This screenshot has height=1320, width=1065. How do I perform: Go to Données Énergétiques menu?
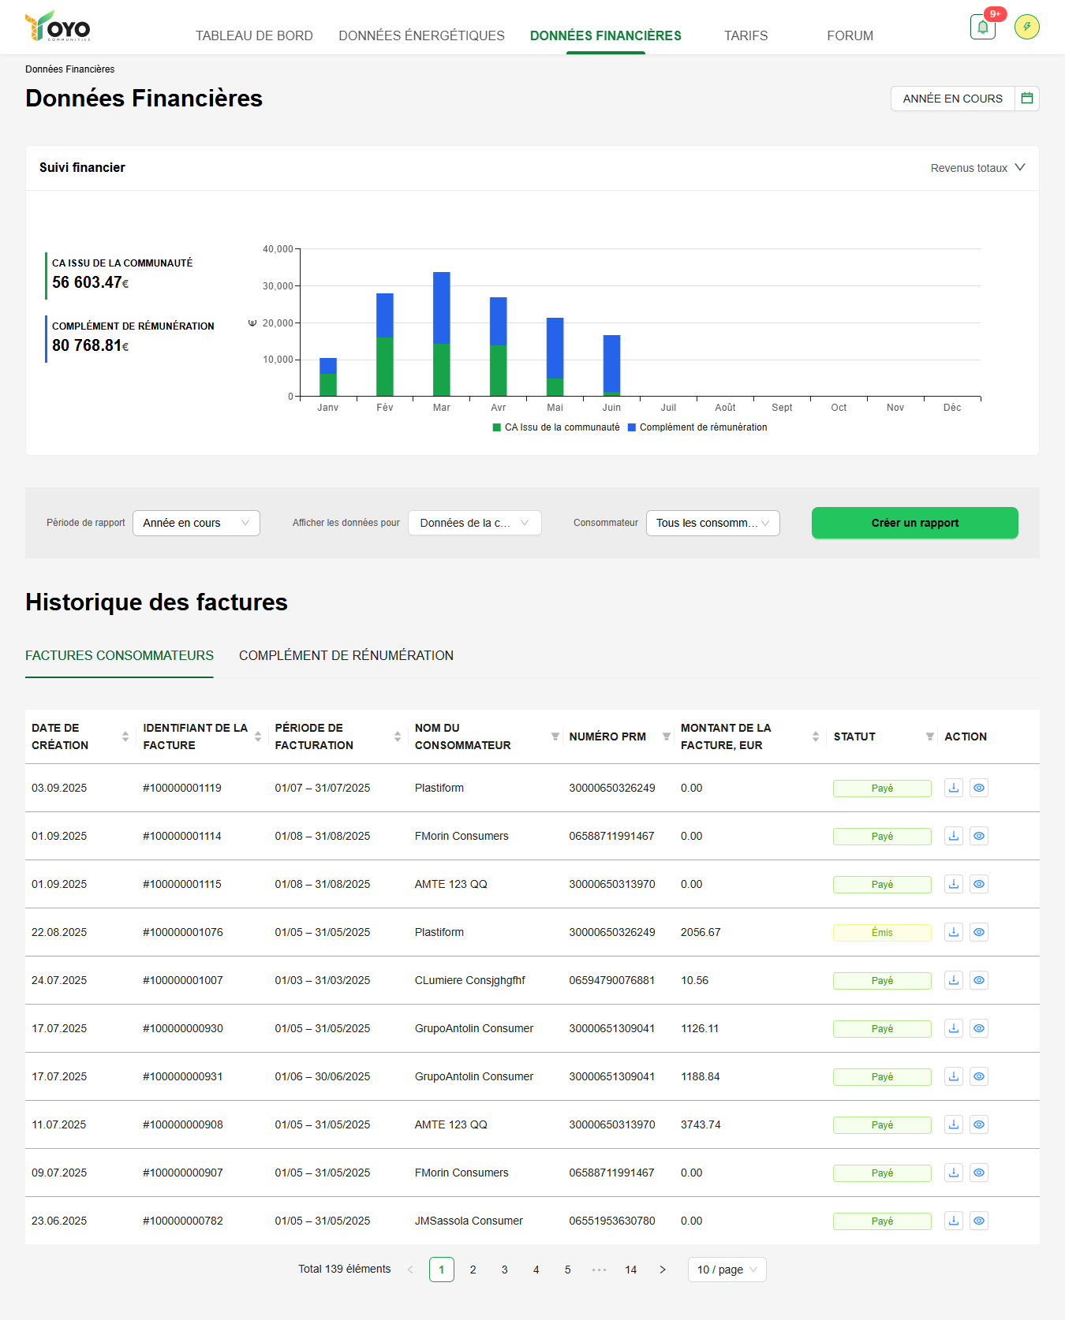421,35
